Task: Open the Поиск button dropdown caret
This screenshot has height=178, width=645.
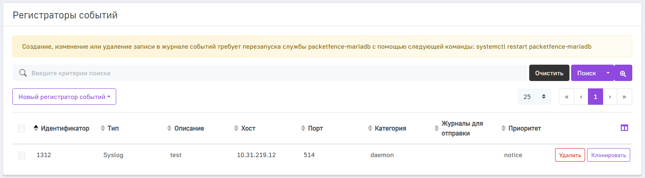Action: [608, 73]
